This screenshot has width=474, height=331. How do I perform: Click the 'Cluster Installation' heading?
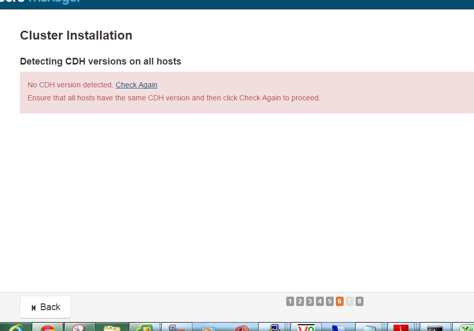click(76, 35)
